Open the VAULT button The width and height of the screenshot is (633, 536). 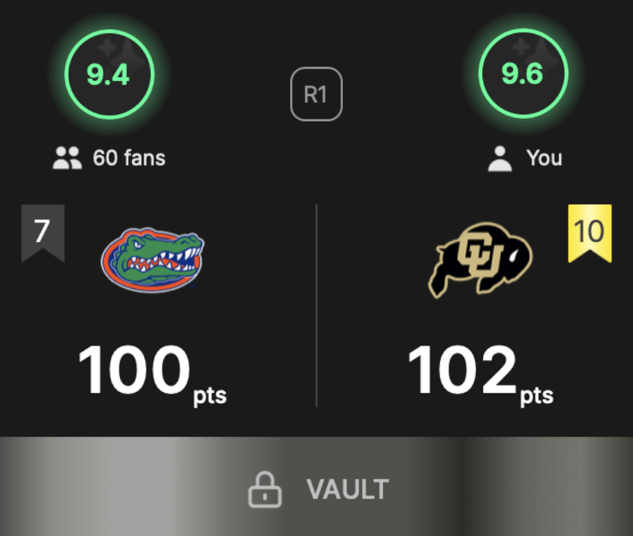click(316, 486)
